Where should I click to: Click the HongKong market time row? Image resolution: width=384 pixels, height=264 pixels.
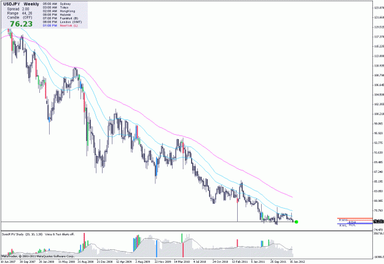coord(59,11)
